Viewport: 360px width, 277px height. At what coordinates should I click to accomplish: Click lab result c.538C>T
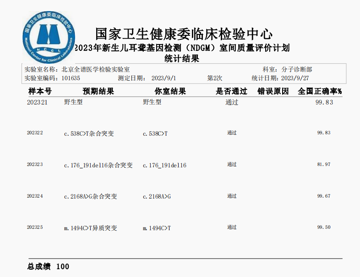(x=155, y=133)
